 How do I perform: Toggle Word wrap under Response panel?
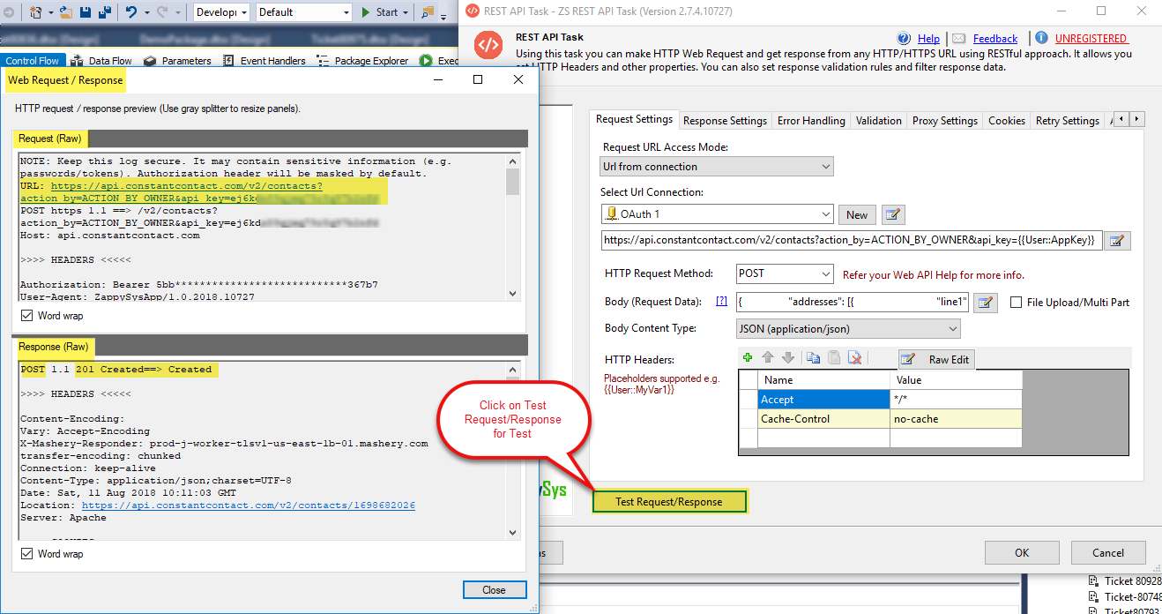(26, 554)
